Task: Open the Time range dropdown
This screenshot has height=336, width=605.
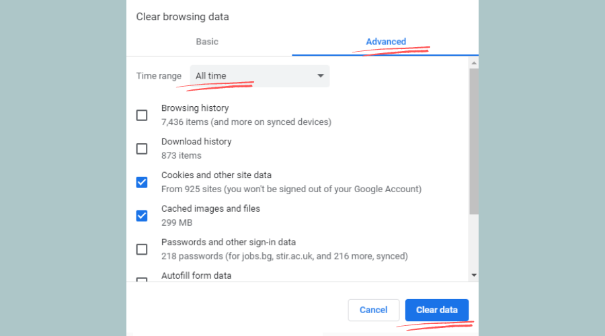Action: [259, 76]
